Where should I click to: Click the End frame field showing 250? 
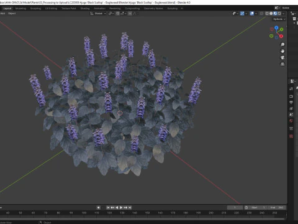pos(277,207)
